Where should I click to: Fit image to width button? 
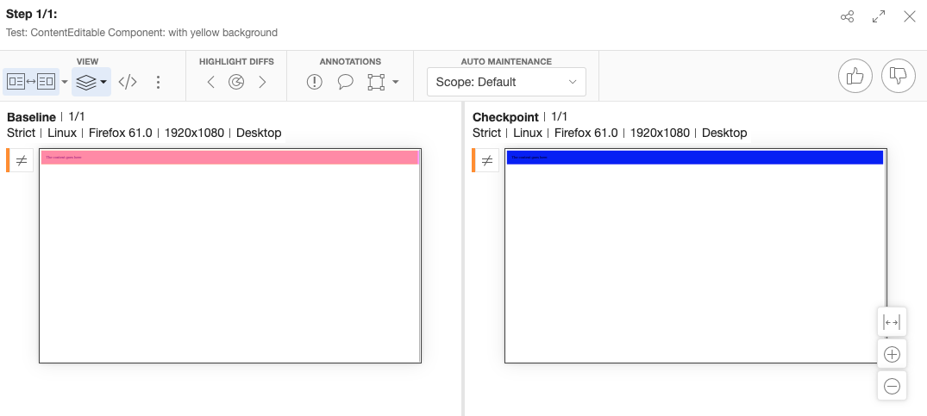coord(892,322)
